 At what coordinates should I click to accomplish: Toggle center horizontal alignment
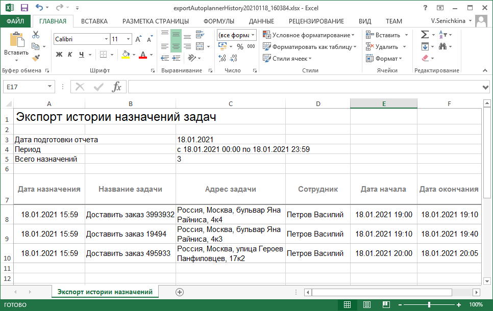pos(176,46)
